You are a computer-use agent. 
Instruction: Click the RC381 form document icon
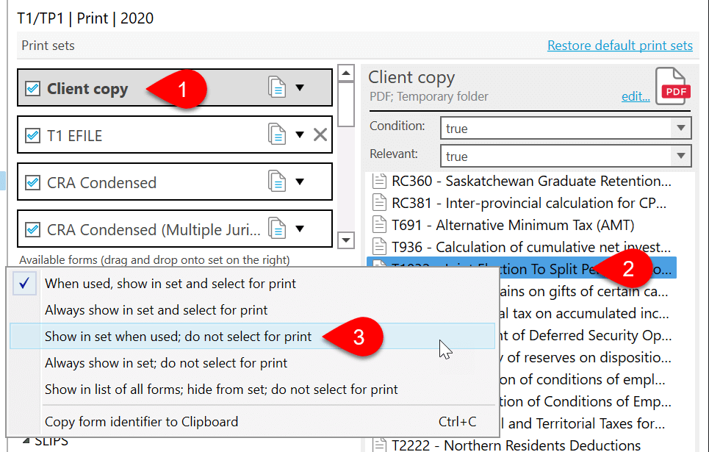pos(379,203)
